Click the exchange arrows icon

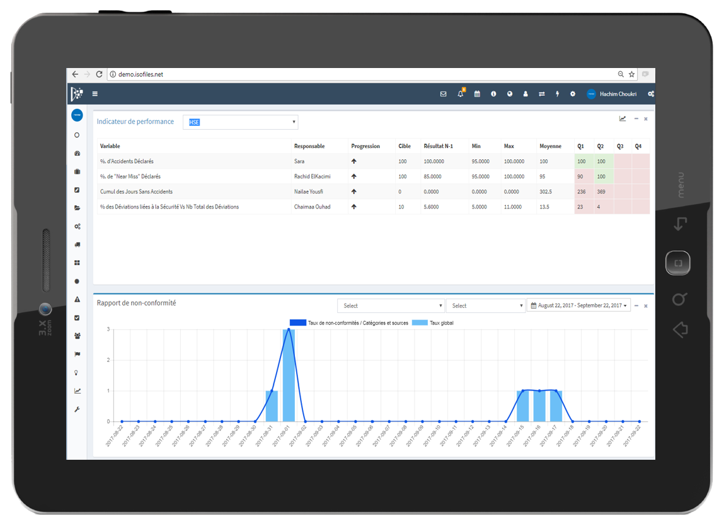point(542,94)
